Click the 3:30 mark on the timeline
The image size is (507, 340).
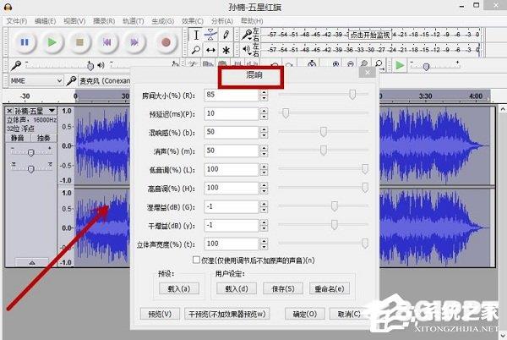click(x=426, y=96)
